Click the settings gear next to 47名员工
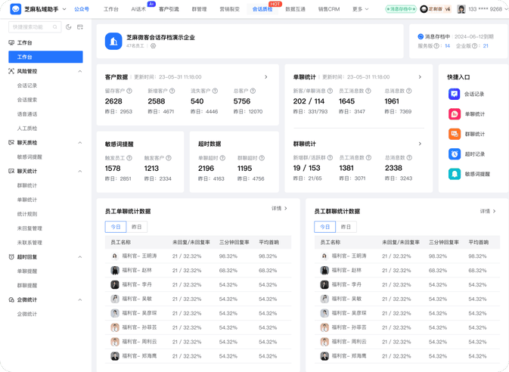This screenshot has height=372, width=509. pos(153,46)
